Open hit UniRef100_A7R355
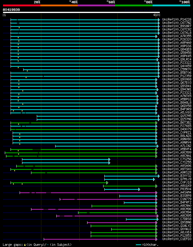The height and width of the screenshot is (247, 193). click(177, 36)
